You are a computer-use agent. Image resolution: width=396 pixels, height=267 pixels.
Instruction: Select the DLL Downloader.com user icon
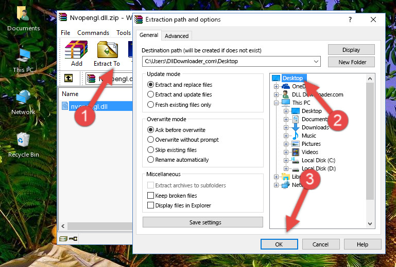click(286, 94)
